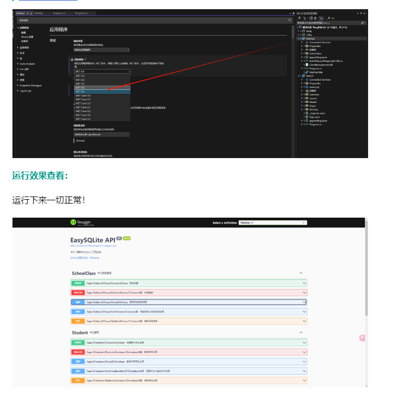The image size is (399, 399).
Task: Select .NET 7.0 in the target framework list
Action: [102, 84]
